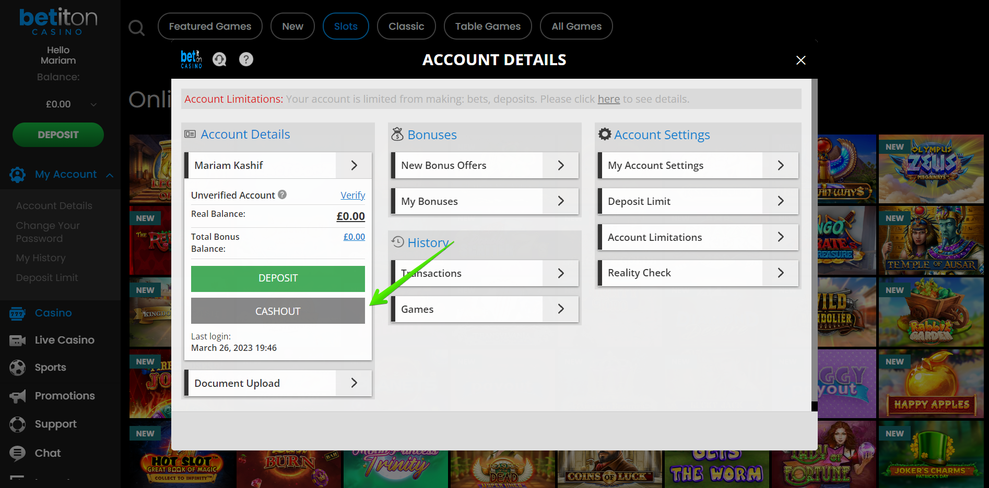Screen dimensions: 989x488
Task: Open the New Bonus Offers arrow
Action: click(561, 165)
